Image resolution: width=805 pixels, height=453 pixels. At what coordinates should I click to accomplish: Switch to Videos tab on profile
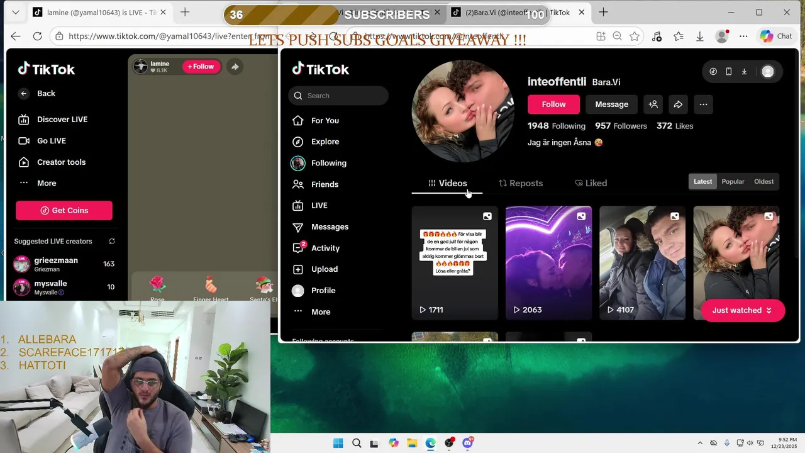click(447, 183)
